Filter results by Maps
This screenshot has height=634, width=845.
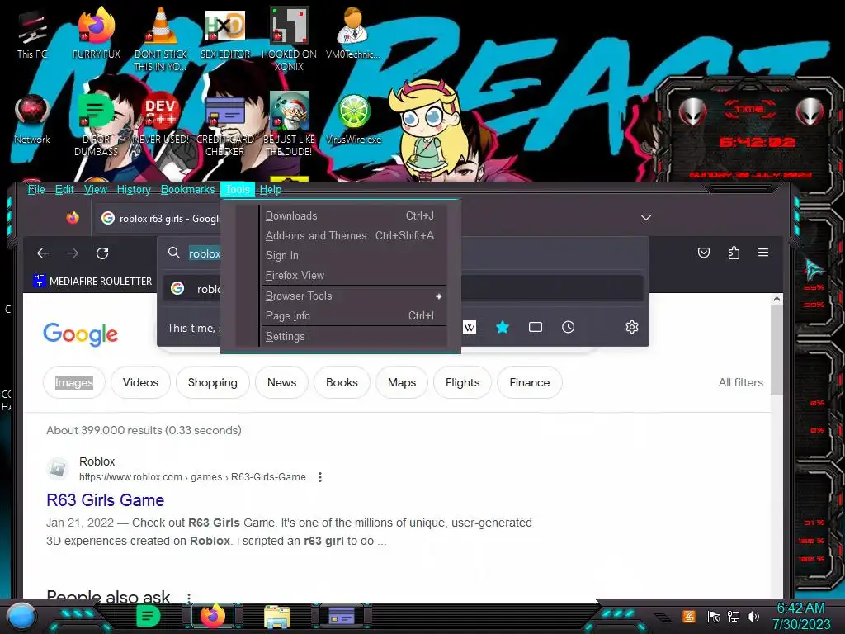point(402,382)
